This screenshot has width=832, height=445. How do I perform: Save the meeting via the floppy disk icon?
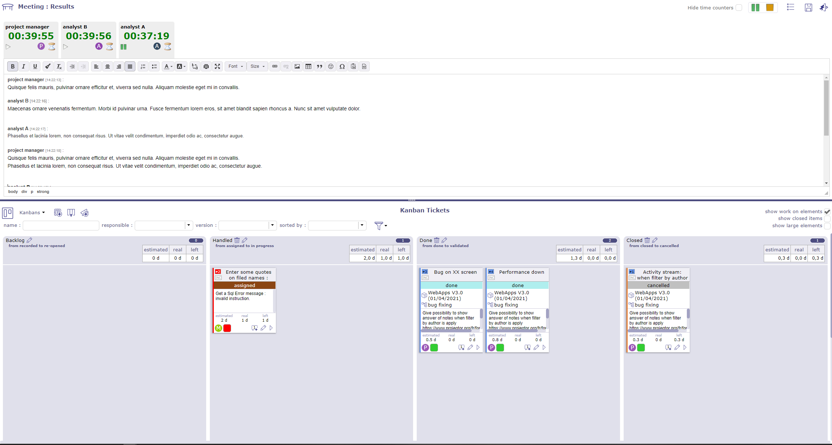[x=809, y=7]
